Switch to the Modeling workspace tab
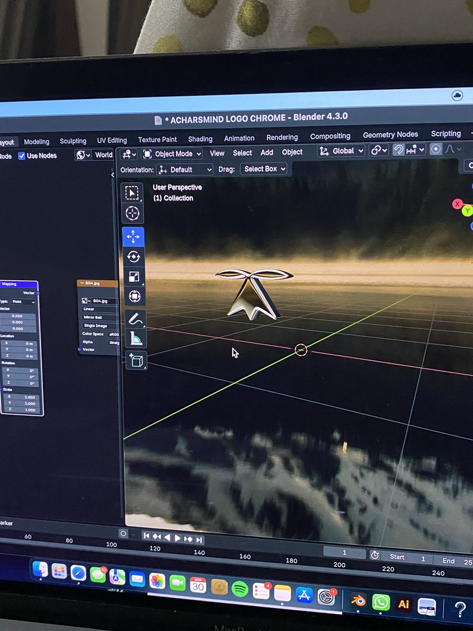Image resolution: width=473 pixels, height=631 pixels. pos(37,141)
